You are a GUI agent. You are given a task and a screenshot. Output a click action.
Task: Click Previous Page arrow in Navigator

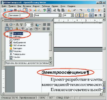tap(17, 25)
